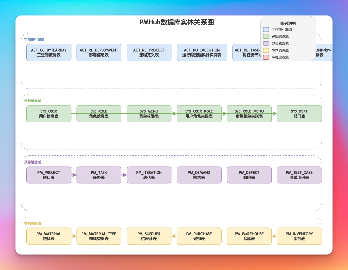Select the PM_TEST_CASE node
Screen dimensions: 348x270
tap(299, 175)
